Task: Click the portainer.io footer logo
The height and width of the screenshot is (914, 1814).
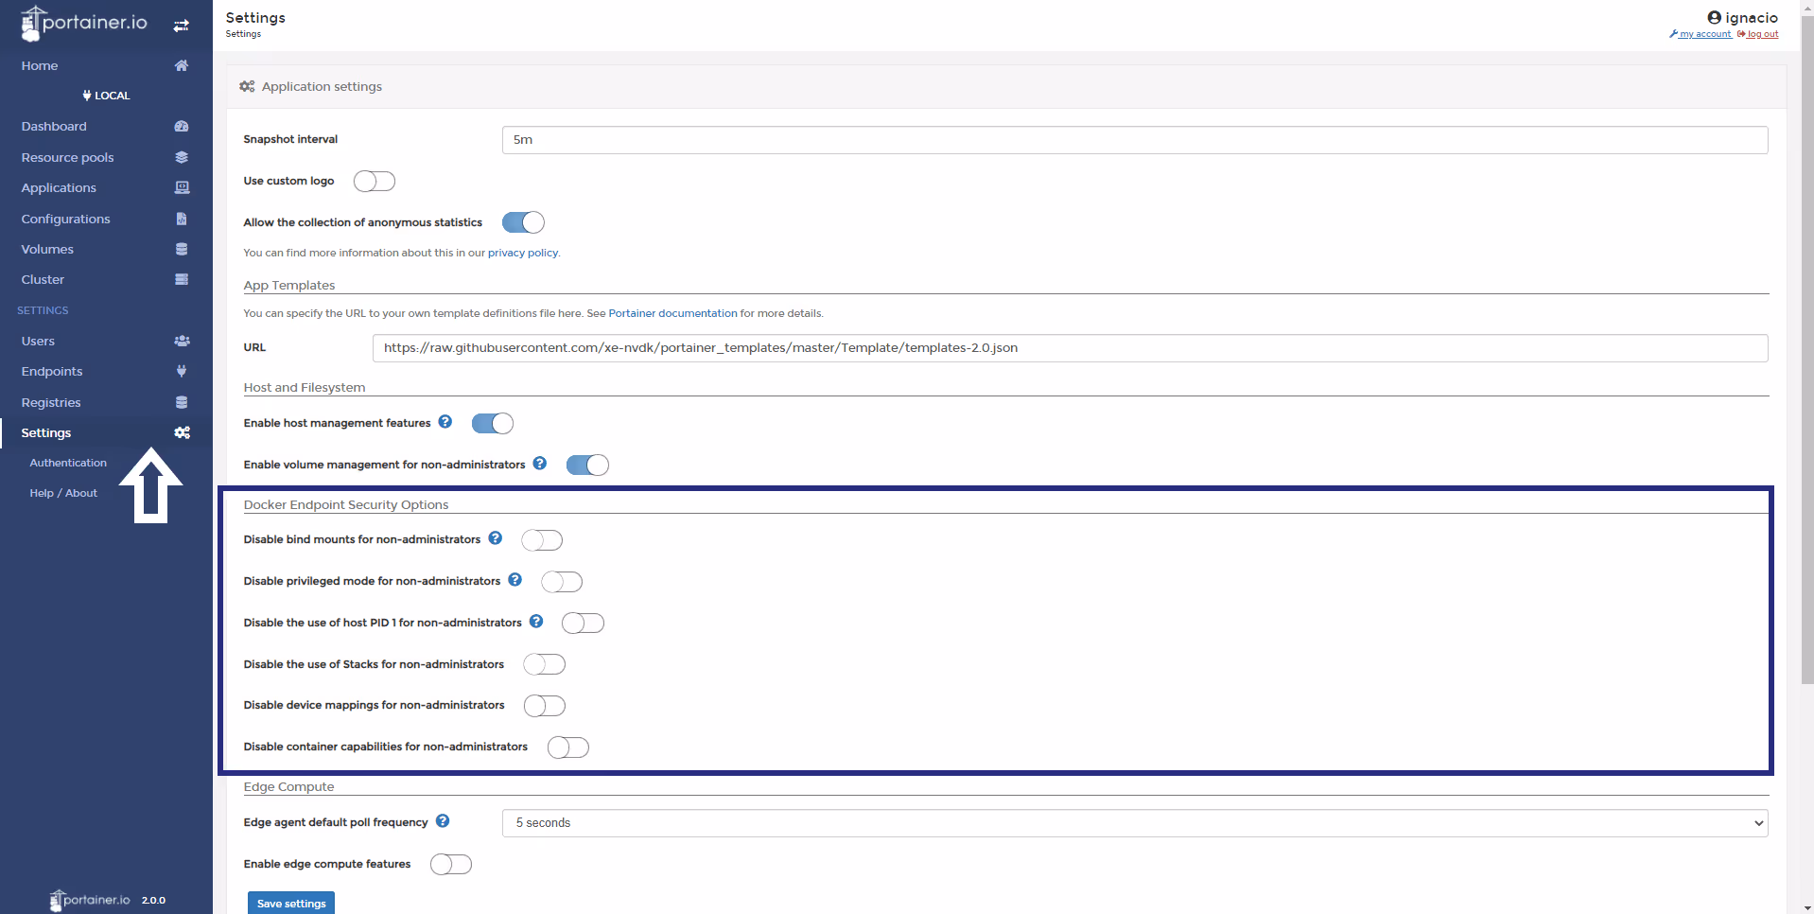Action: (x=90, y=900)
